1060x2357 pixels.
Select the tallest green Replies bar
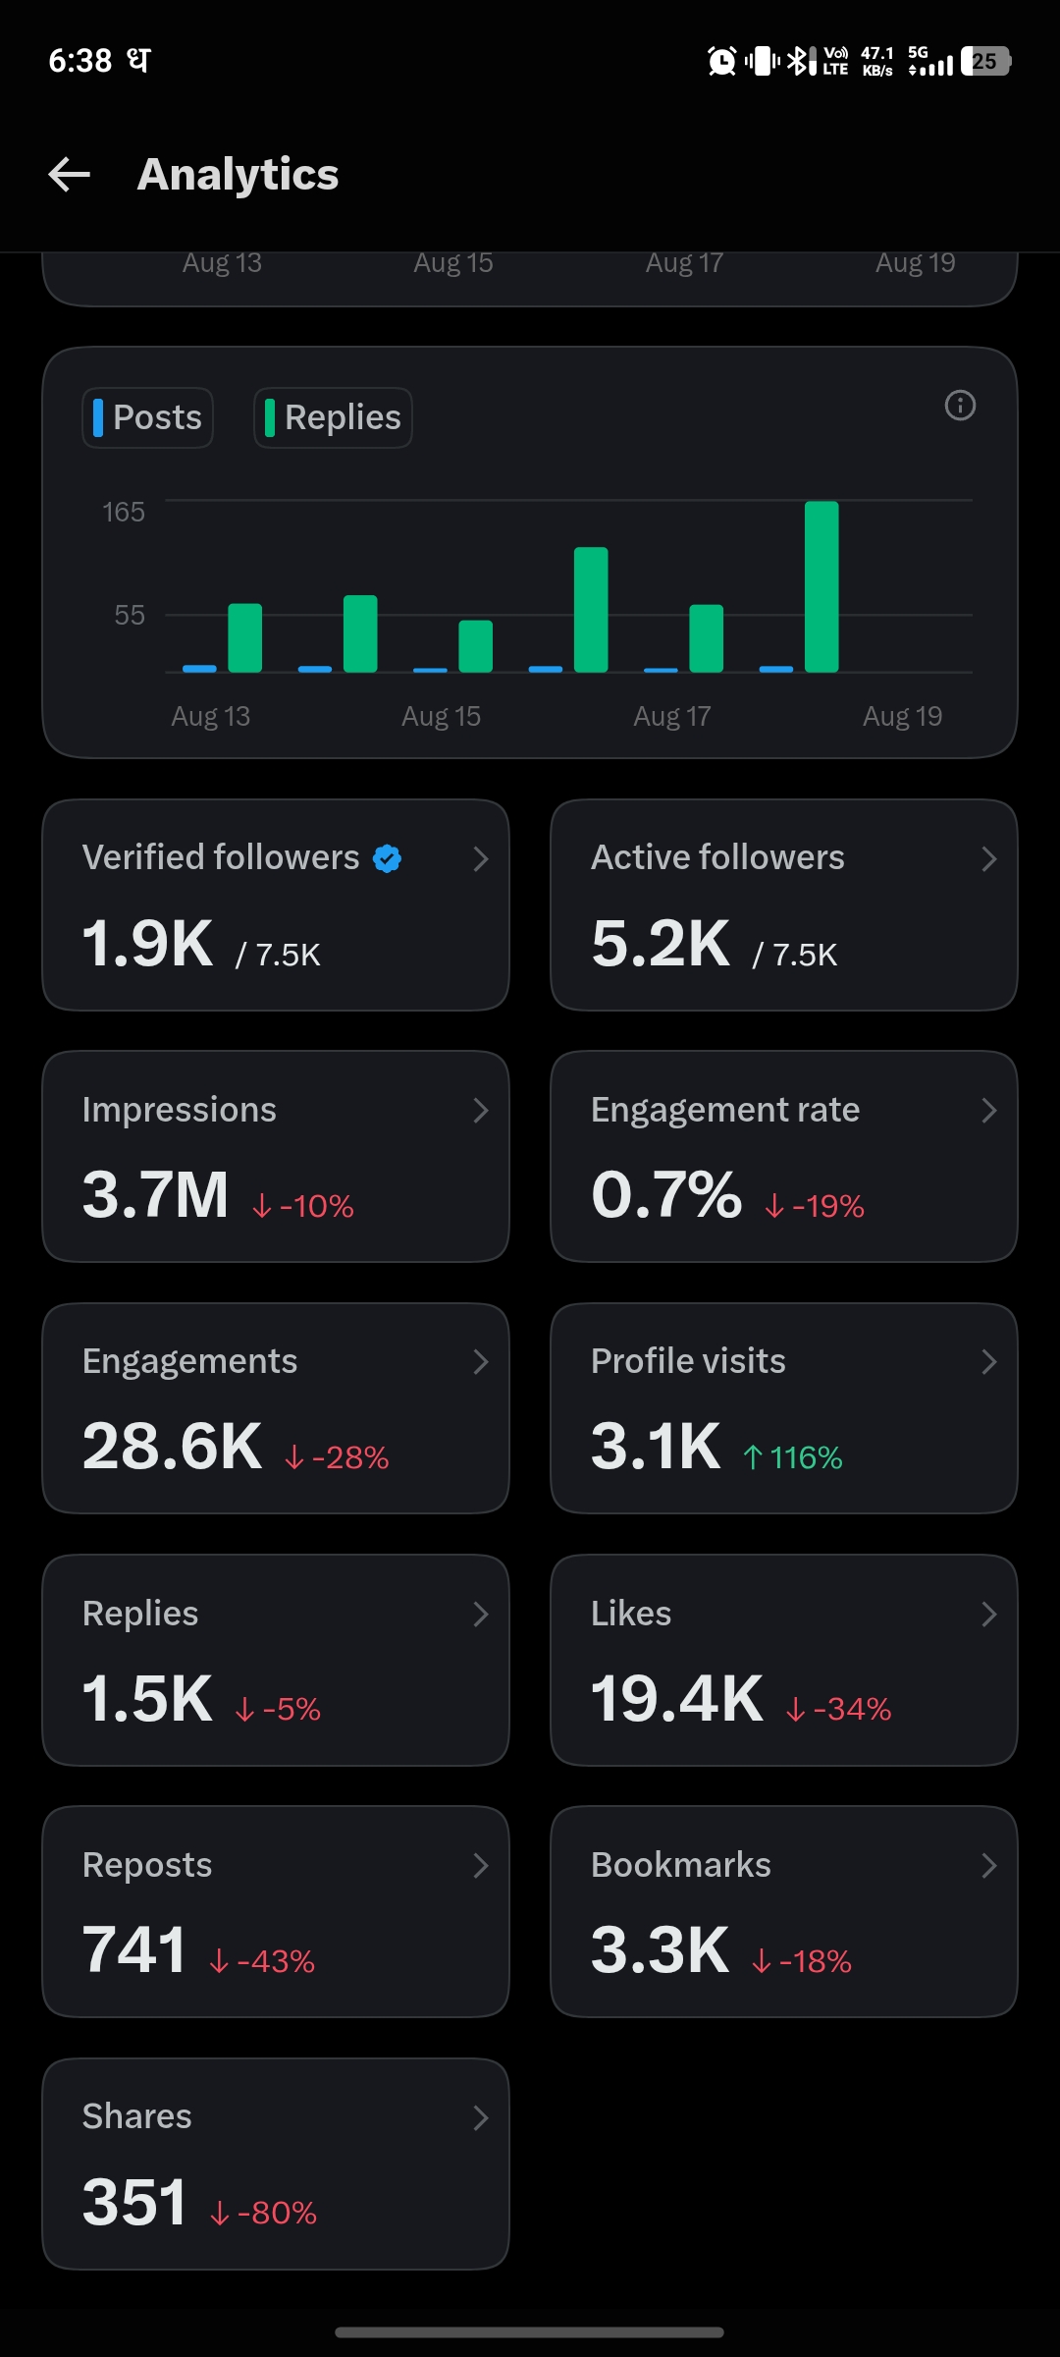(821, 586)
